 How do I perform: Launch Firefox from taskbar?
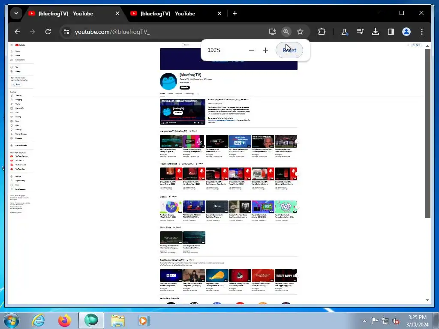pyautogui.click(x=64, y=320)
